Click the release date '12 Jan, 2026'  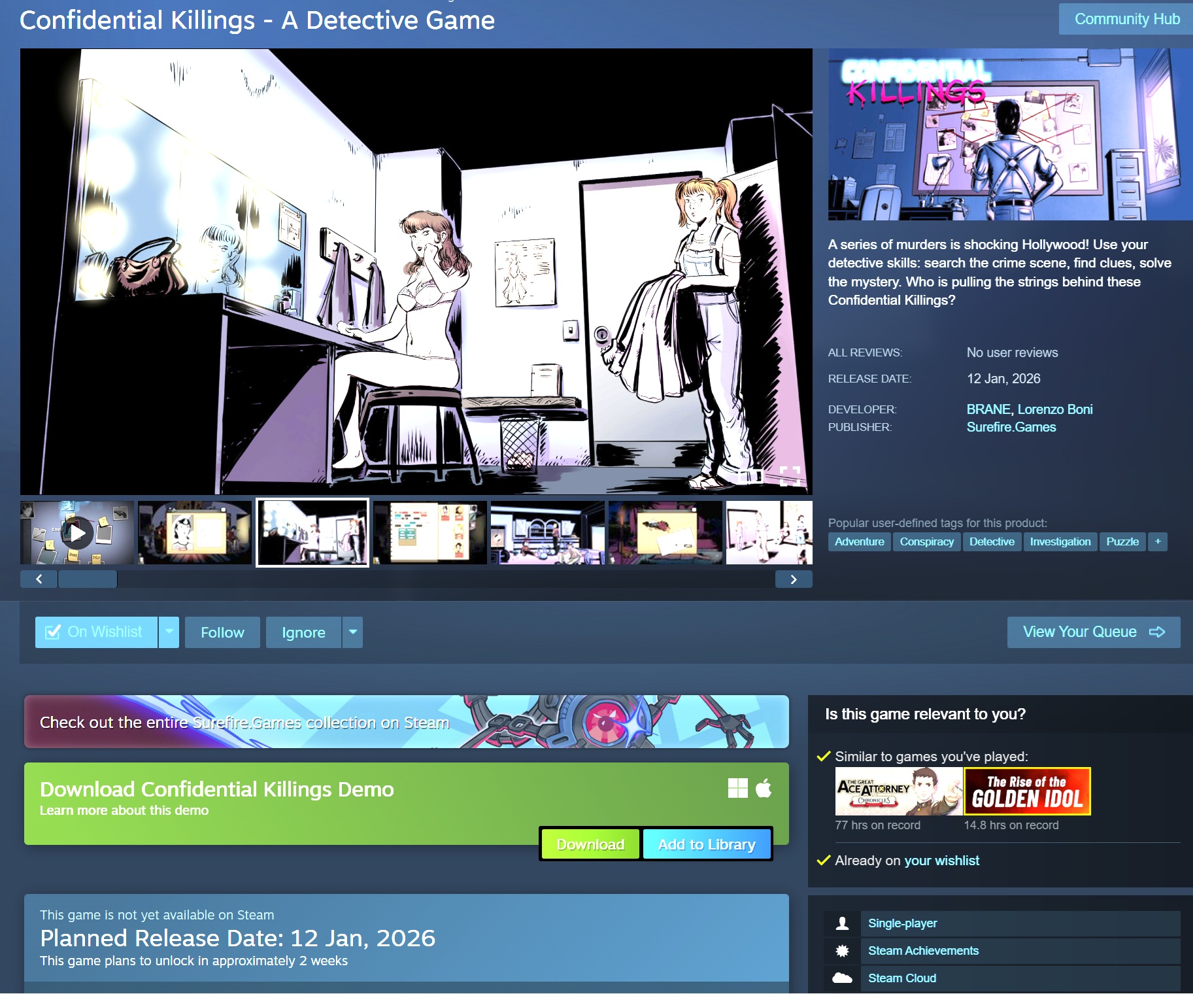click(x=1003, y=379)
